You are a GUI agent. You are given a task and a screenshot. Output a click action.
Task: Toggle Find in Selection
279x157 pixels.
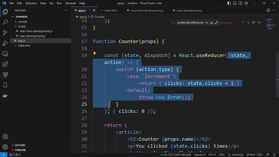click(254, 23)
